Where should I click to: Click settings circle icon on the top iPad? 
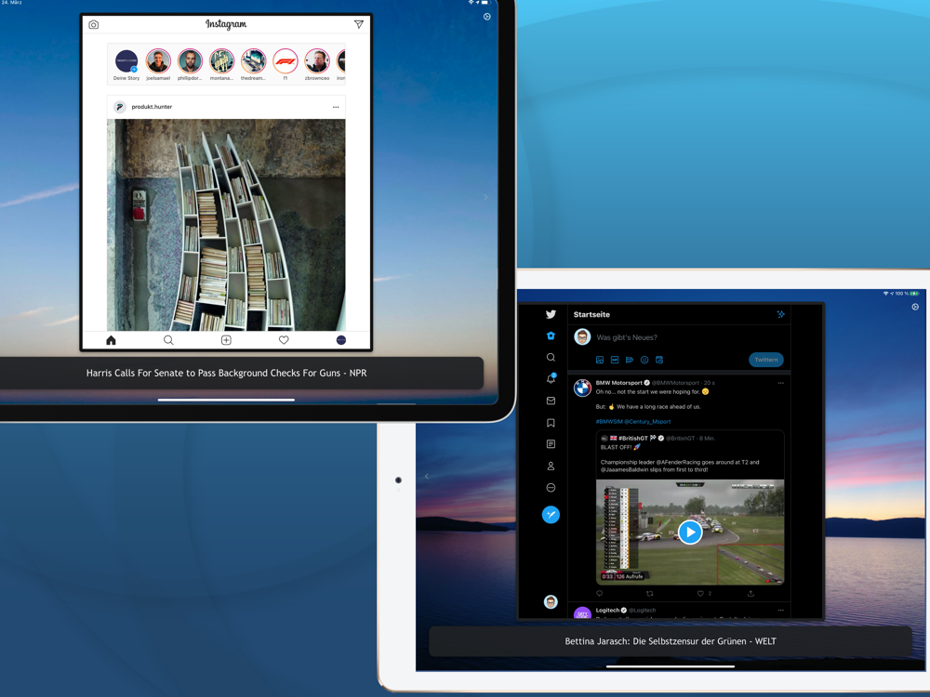click(487, 17)
